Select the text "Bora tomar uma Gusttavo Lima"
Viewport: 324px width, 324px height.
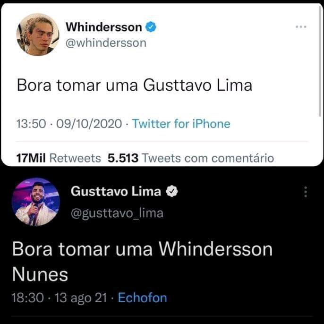click(x=135, y=85)
